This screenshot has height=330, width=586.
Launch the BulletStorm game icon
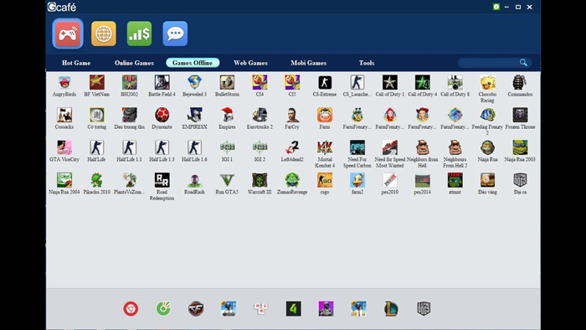(x=227, y=82)
